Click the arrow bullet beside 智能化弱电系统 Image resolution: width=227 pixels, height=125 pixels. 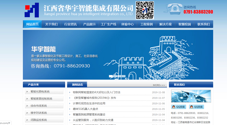coord(27,91)
